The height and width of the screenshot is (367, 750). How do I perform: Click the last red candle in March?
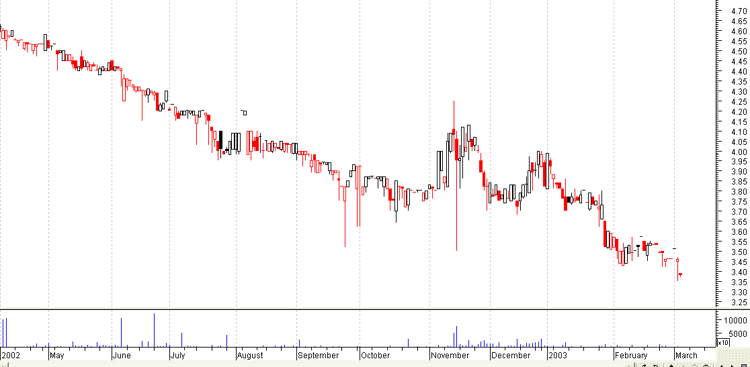point(680,274)
